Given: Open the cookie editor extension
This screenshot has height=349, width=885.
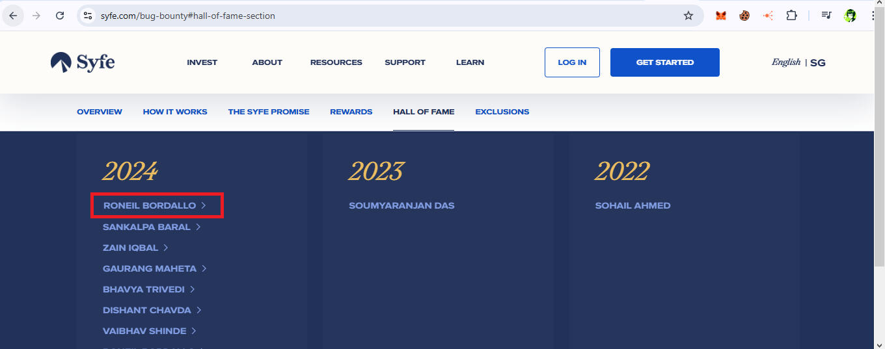Looking at the screenshot, I should pyautogui.click(x=744, y=16).
